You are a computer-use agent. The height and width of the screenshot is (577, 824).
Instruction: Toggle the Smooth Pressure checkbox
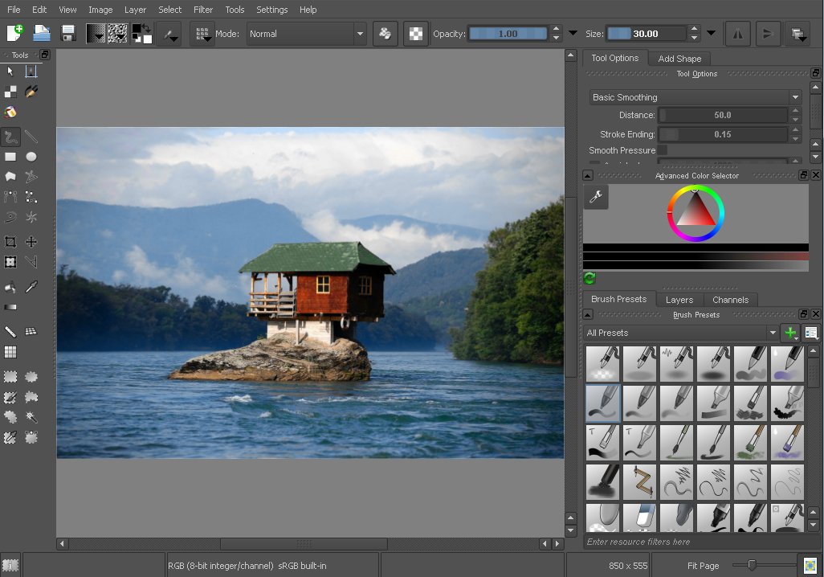(663, 150)
